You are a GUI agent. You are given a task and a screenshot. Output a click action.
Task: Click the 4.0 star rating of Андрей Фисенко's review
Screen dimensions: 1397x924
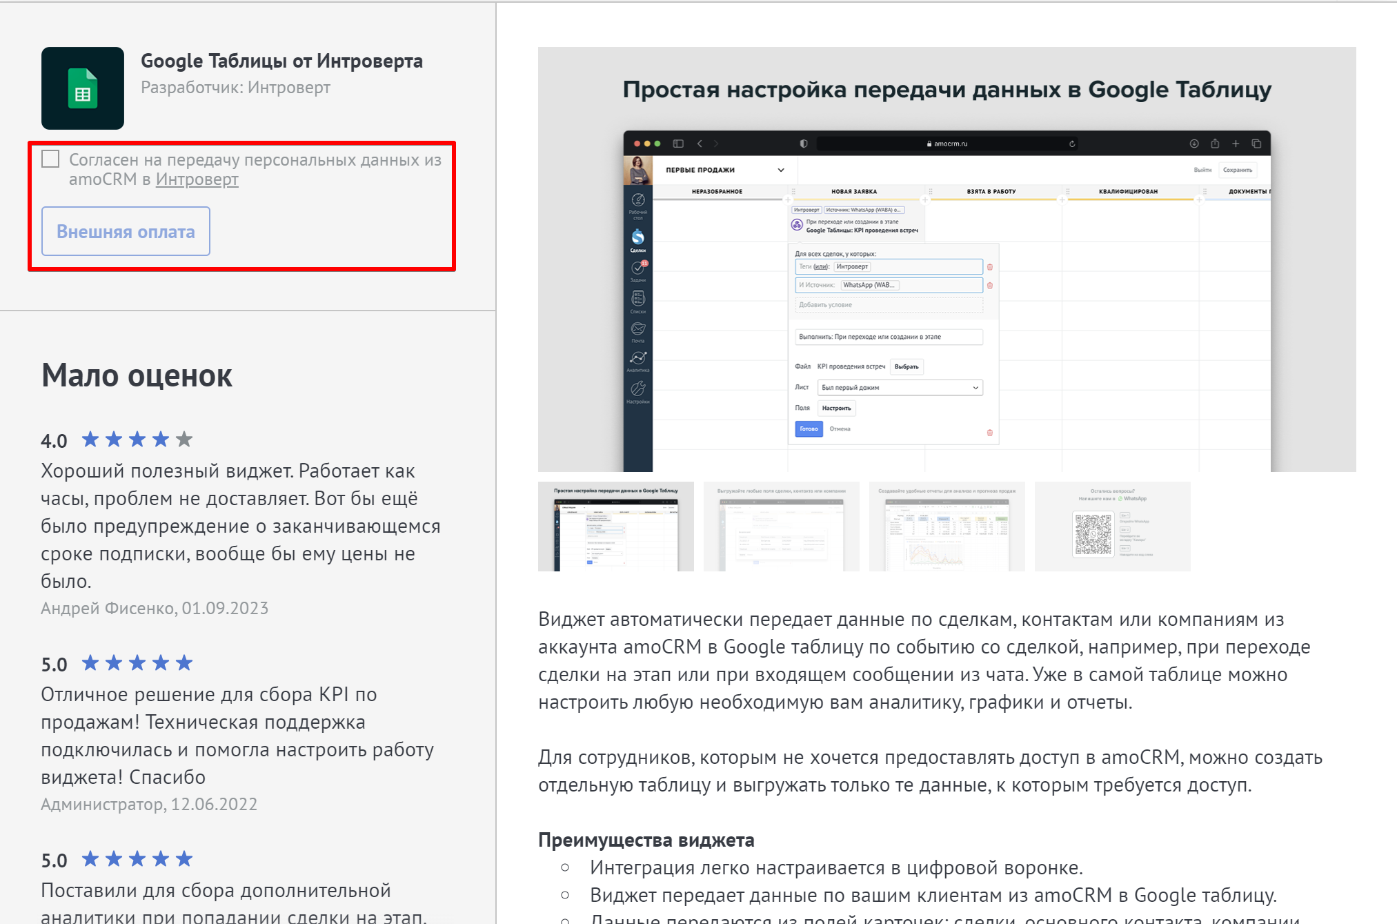tap(137, 440)
